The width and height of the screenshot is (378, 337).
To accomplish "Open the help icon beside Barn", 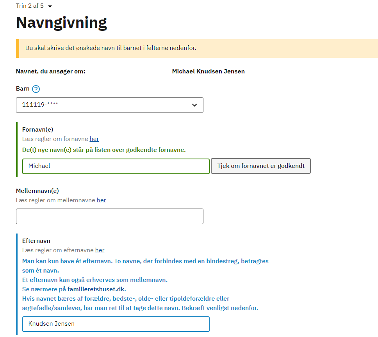I will [36, 89].
